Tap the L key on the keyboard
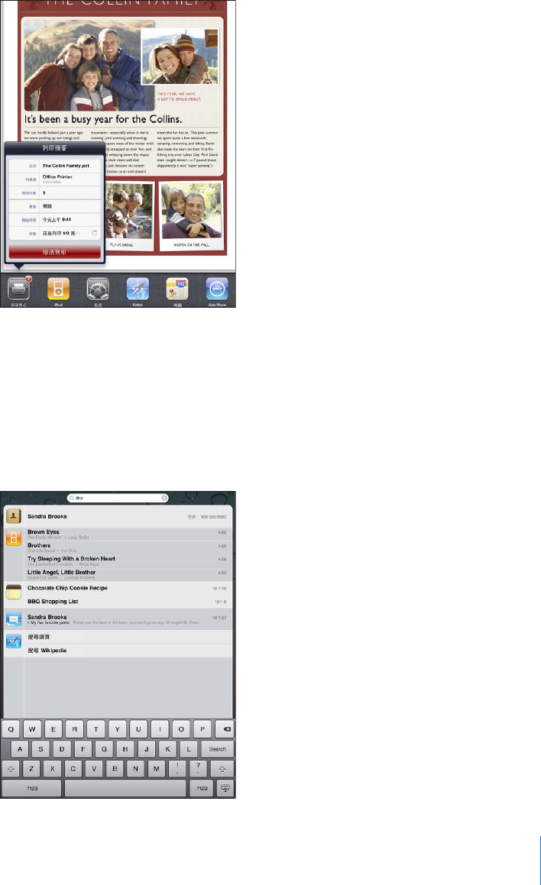The width and height of the screenshot is (541, 885). [x=189, y=749]
